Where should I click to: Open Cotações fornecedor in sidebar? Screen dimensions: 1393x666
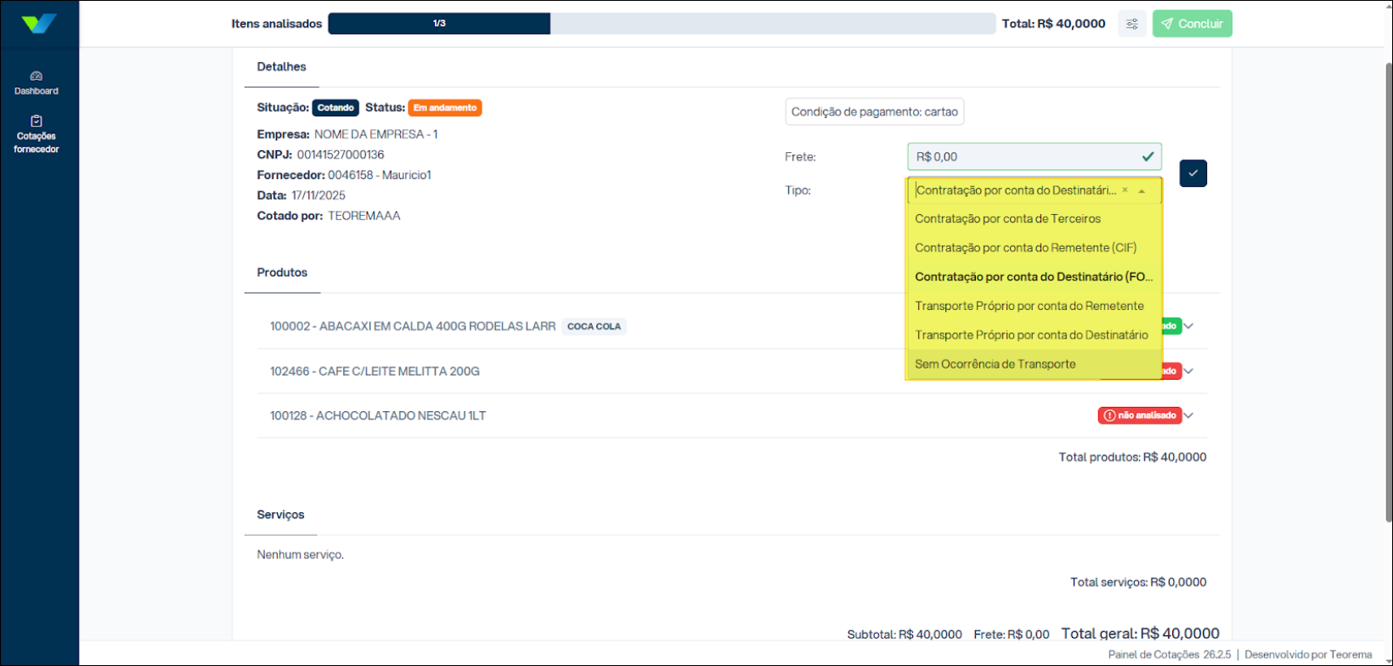[x=37, y=135]
